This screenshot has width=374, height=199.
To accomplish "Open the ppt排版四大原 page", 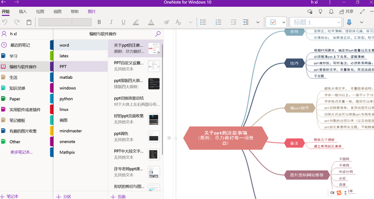I will (x=136, y=83).
